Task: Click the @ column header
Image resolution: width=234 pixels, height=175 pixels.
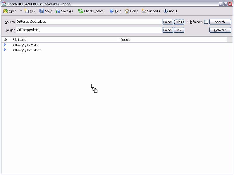Action: pyautogui.click(x=5, y=40)
